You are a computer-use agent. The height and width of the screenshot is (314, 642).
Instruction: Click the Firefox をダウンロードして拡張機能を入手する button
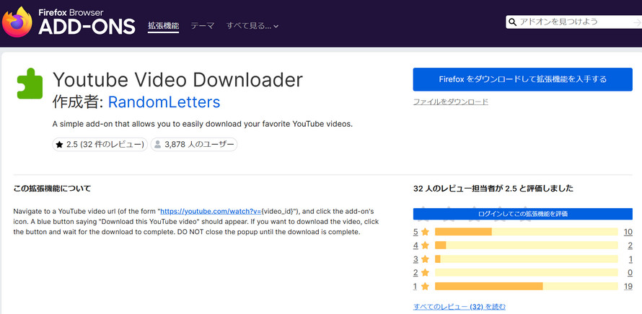[522, 79]
